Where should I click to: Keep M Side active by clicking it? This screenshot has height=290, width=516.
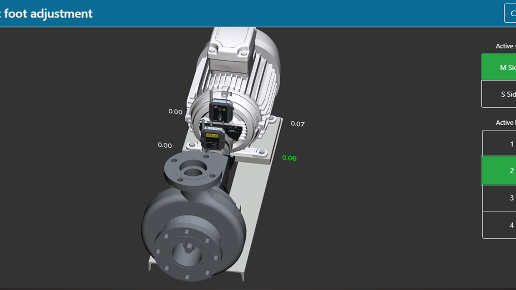coord(502,66)
